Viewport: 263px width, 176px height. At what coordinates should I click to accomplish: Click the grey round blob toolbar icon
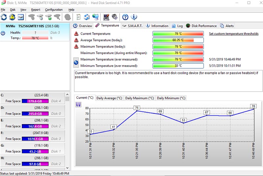click(68, 17)
